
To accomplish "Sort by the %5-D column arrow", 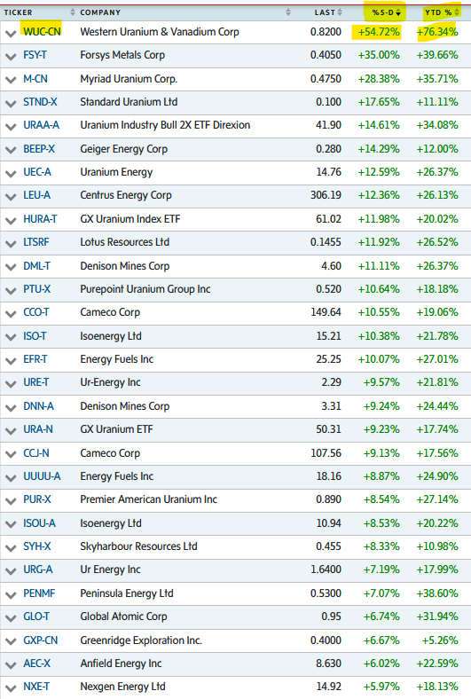I will pos(398,13).
